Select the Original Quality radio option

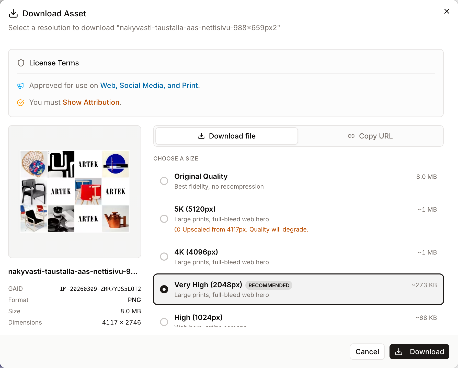(164, 181)
